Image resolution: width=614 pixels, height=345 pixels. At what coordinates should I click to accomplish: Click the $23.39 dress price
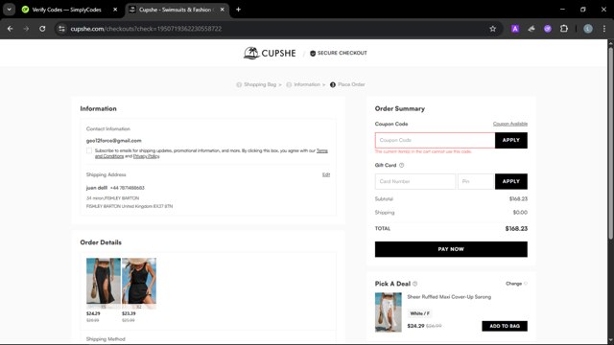click(x=129, y=313)
